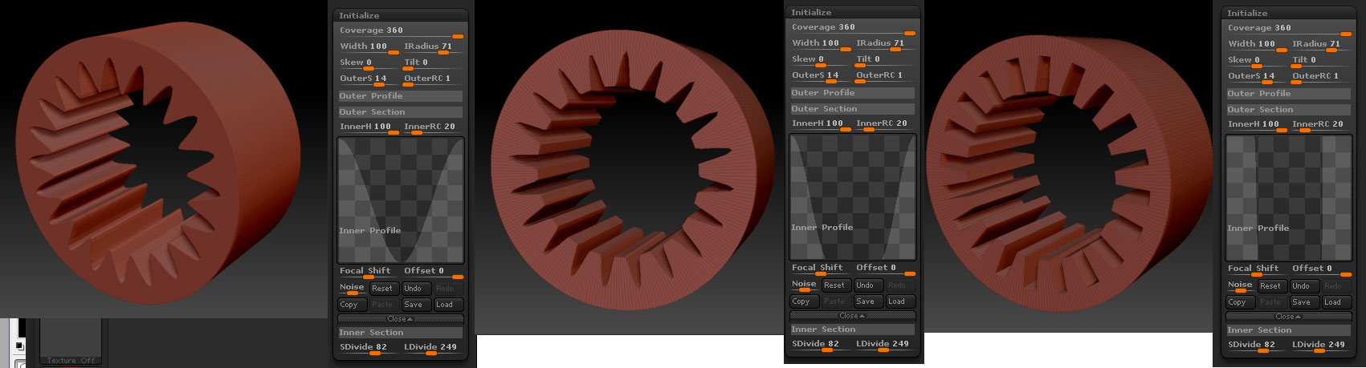Save the curve in the leftmost panel

[413, 305]
